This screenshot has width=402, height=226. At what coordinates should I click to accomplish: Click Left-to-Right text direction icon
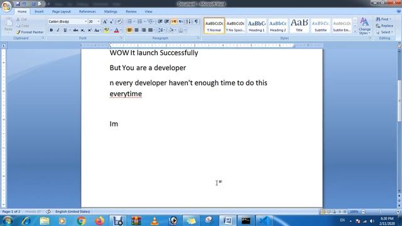174,22
